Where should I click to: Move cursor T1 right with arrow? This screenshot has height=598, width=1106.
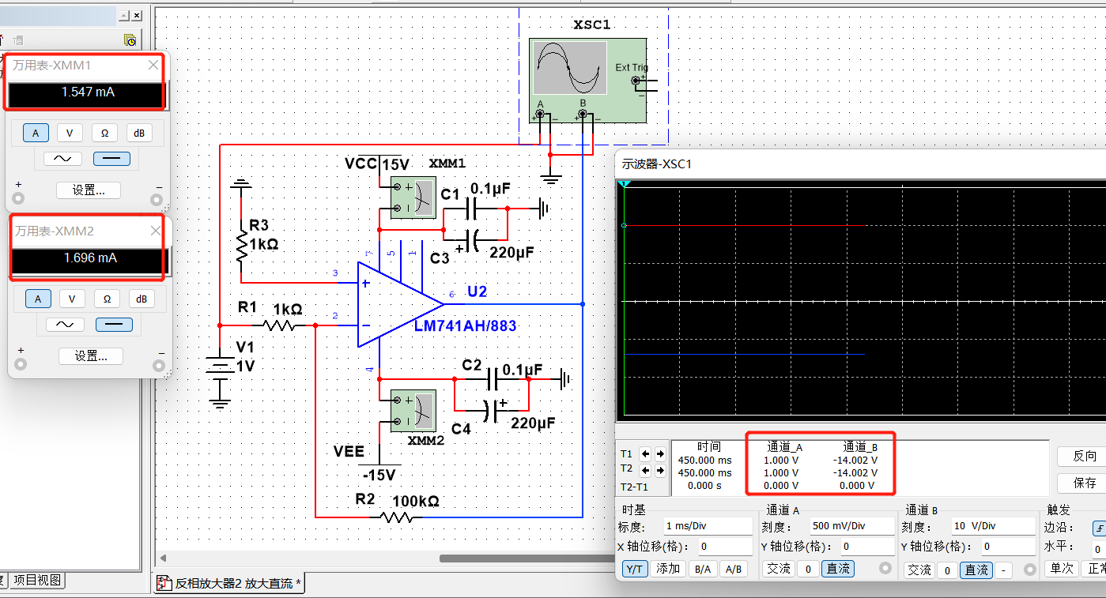[x=660, y=454]
